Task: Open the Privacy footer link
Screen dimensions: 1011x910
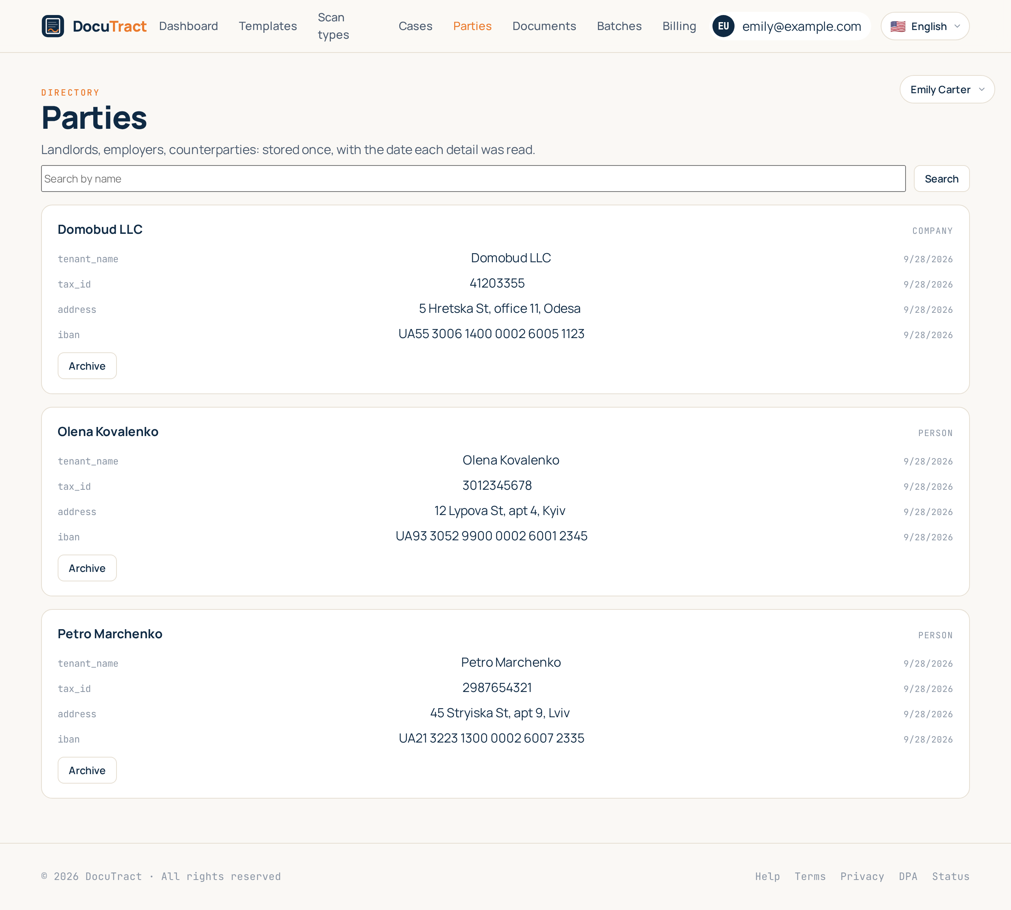Action: pos(862,876)
